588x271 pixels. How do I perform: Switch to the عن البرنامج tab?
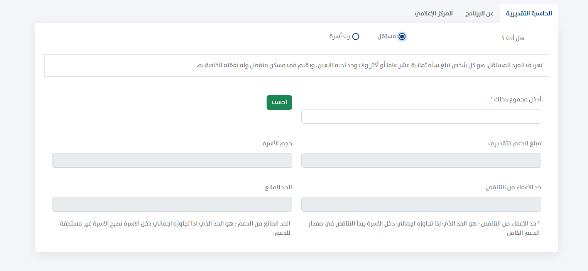pyautogui.click(x=479, y=13)
